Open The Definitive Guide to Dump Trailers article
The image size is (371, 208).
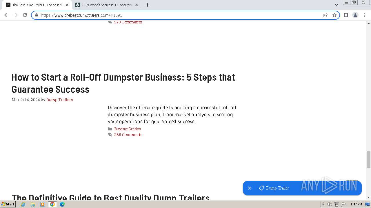110,198
